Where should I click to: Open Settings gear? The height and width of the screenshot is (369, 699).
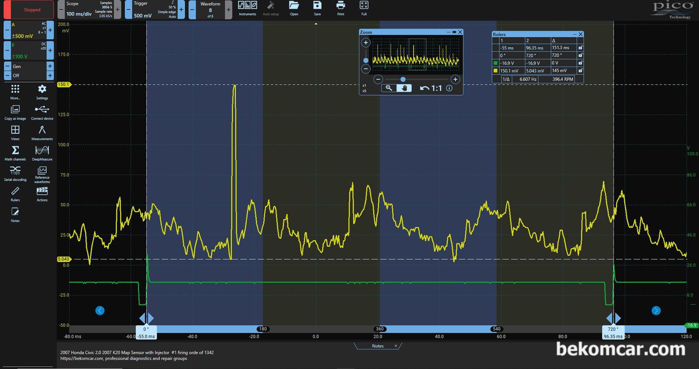point(42,91)
